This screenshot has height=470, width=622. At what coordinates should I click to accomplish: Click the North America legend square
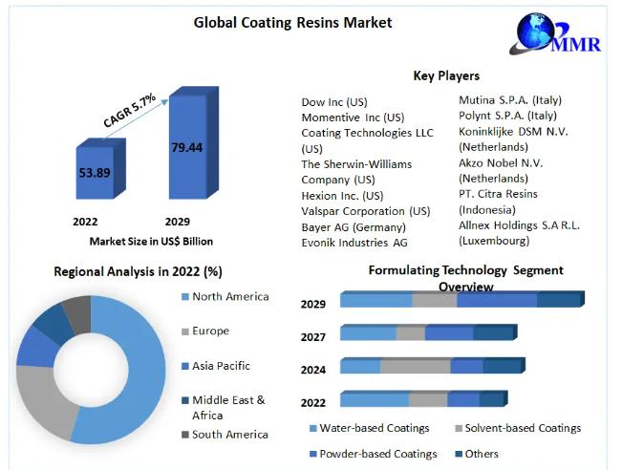[184, 297]
